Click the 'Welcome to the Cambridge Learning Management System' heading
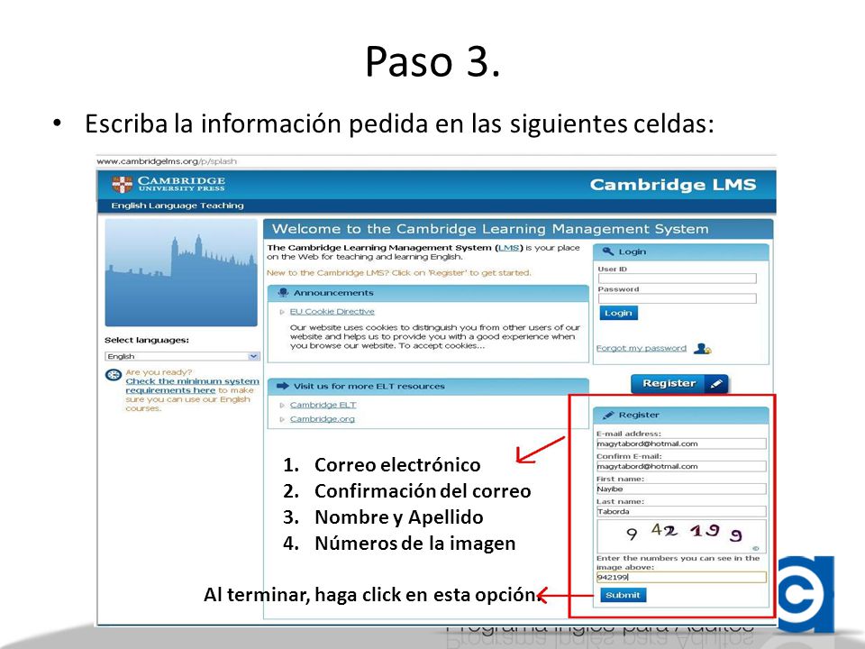 tap(490, 229)
